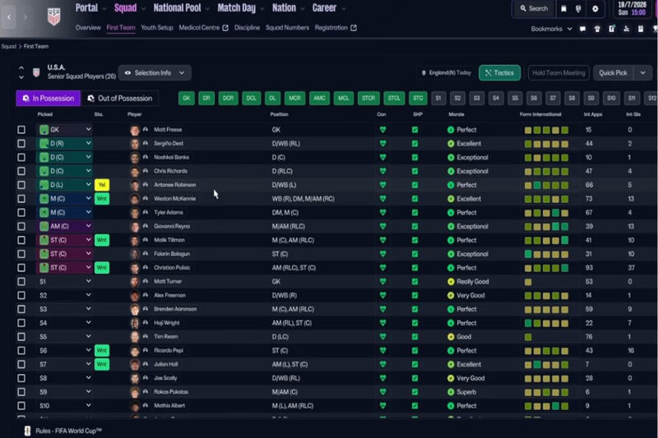Click the Tactics button
Screen dimensions: 658x438
pyautogui.click(x=499, y=73)
